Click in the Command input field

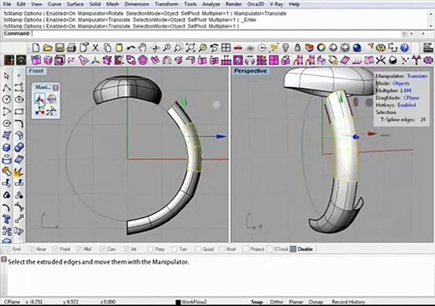point(216,34)
